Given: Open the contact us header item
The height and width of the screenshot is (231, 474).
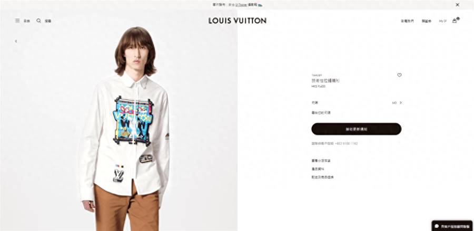Looking at the screenshot, I should (x=407, y=21).
